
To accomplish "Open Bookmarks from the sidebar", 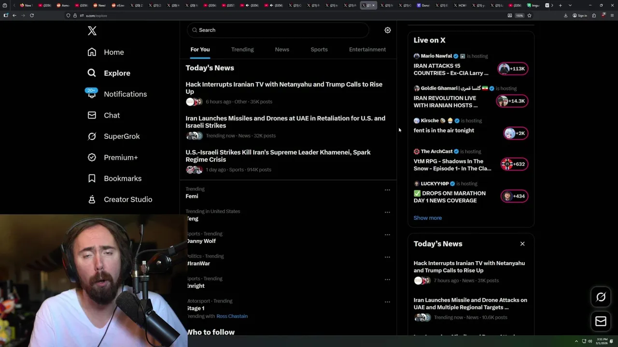I will [114, 178].
